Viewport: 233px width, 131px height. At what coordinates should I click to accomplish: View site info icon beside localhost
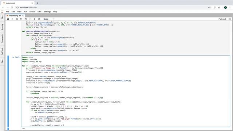click(x=17, y=7)
